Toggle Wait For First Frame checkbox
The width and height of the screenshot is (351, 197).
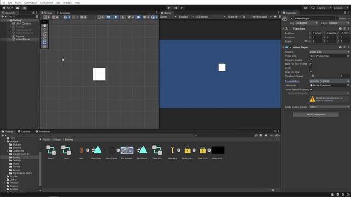310,64
